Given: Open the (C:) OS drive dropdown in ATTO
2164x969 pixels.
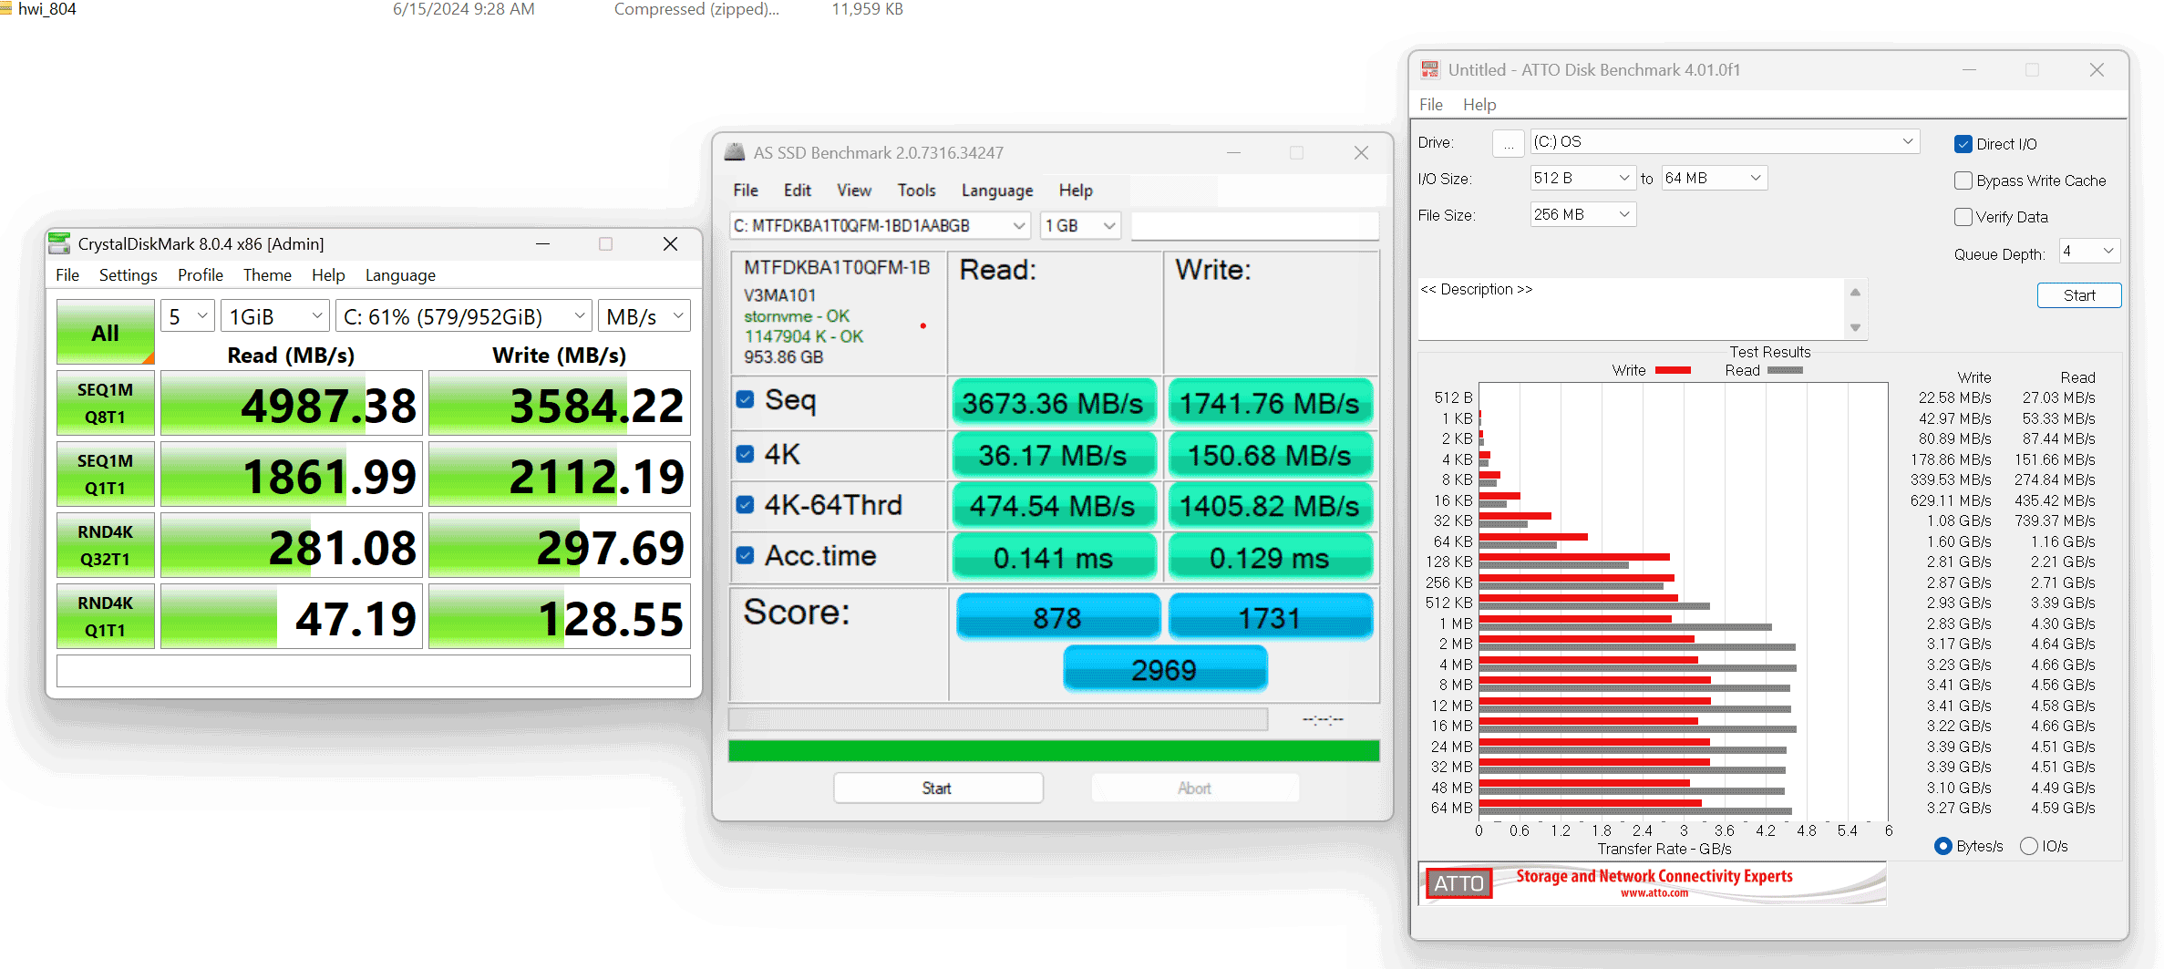Looking at the screenshot, I should coord(1725,141).
